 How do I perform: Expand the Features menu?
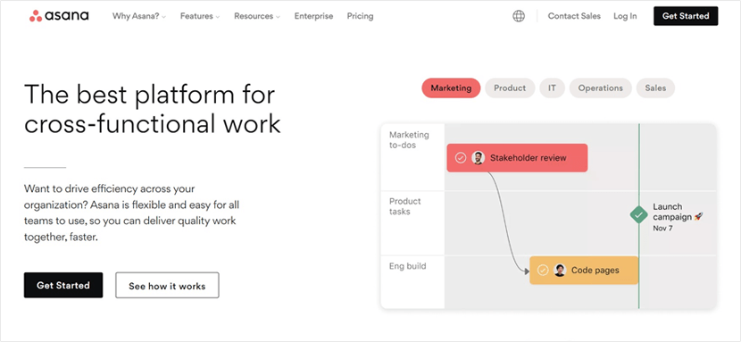point(200,16)
